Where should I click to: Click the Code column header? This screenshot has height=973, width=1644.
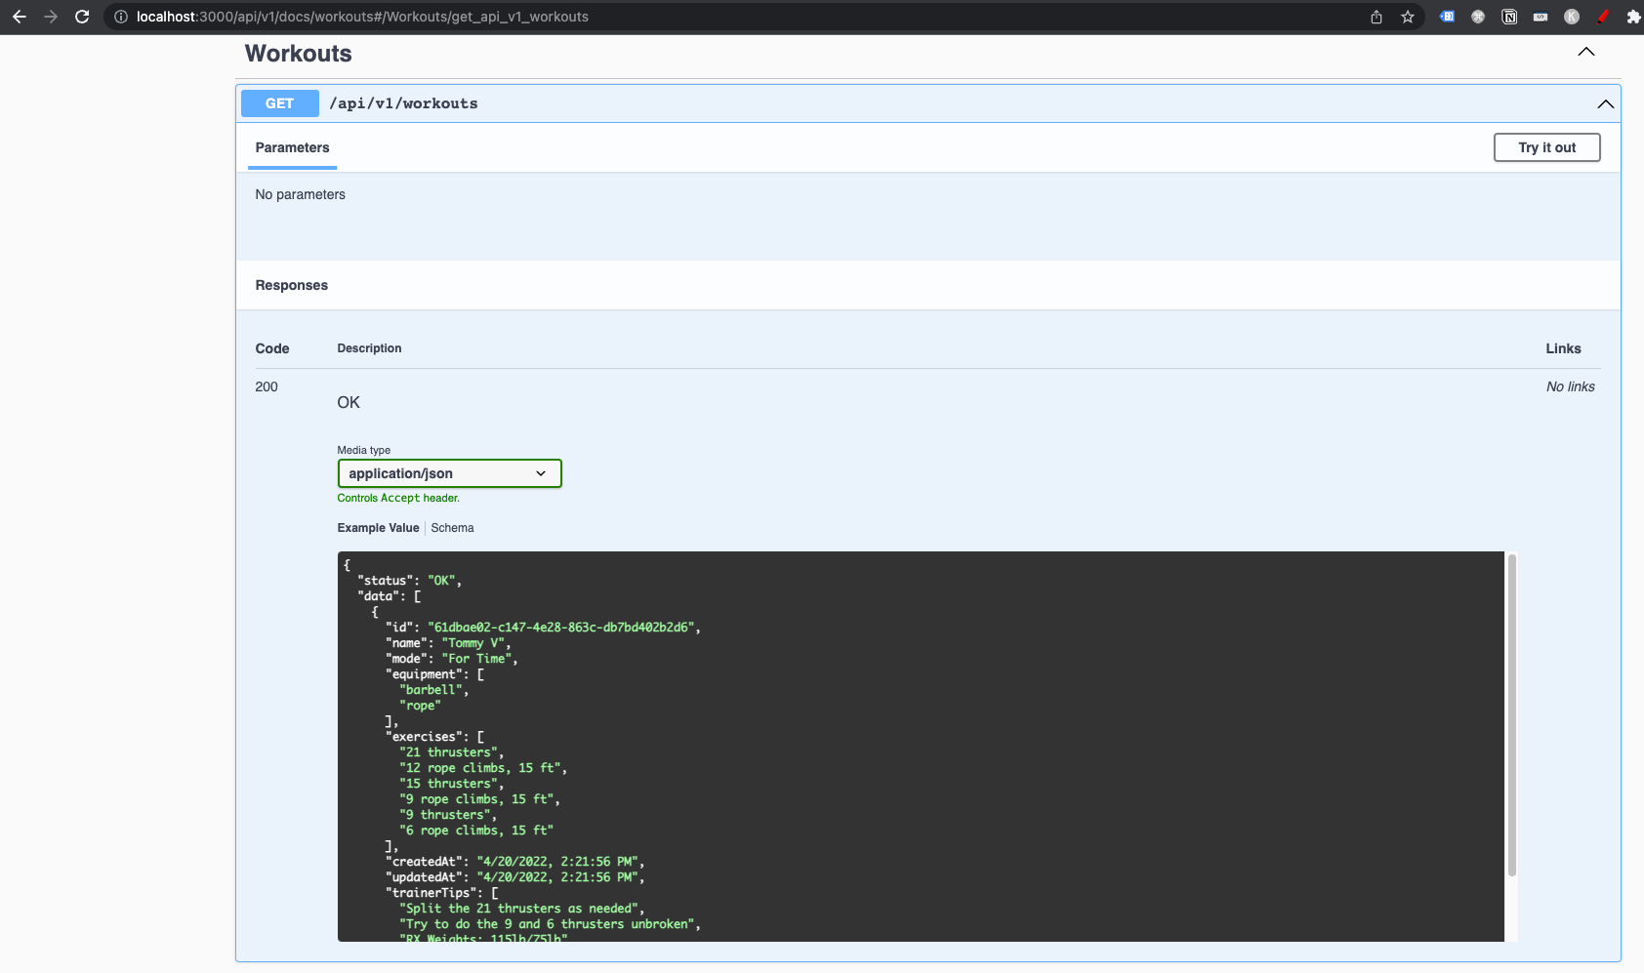click(272, 348)
